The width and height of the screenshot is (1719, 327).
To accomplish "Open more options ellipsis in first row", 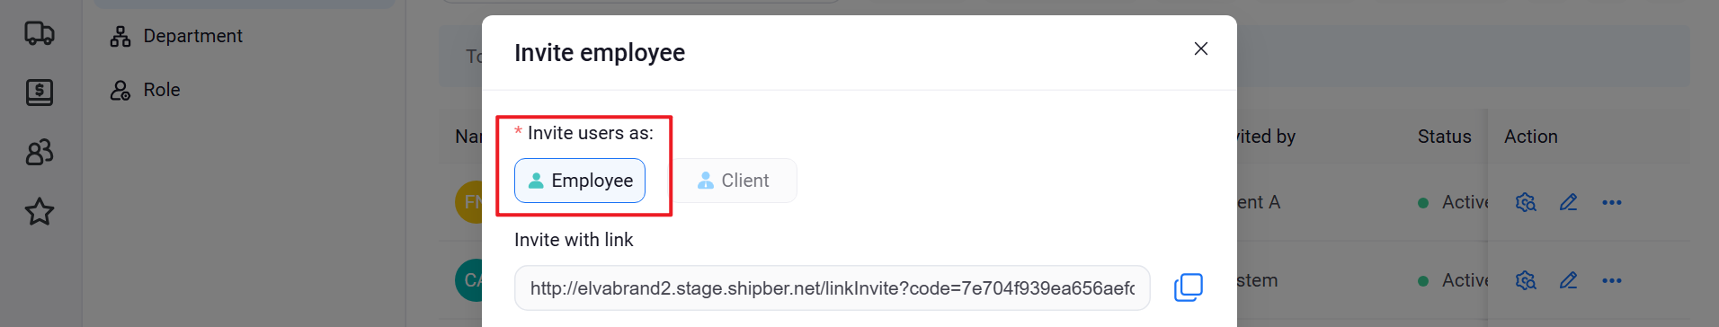I will 1612,202.
